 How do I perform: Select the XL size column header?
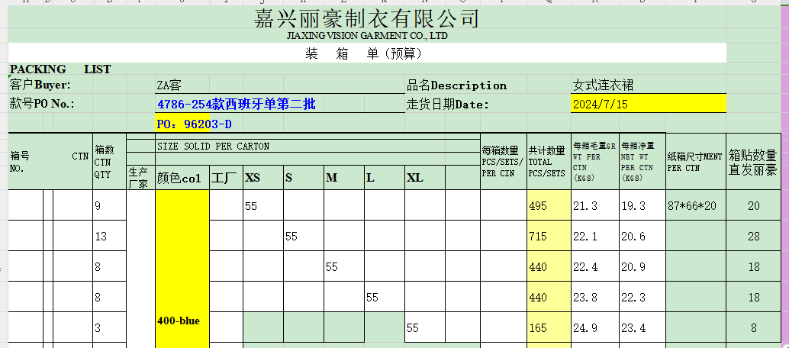tap(415, 178)
